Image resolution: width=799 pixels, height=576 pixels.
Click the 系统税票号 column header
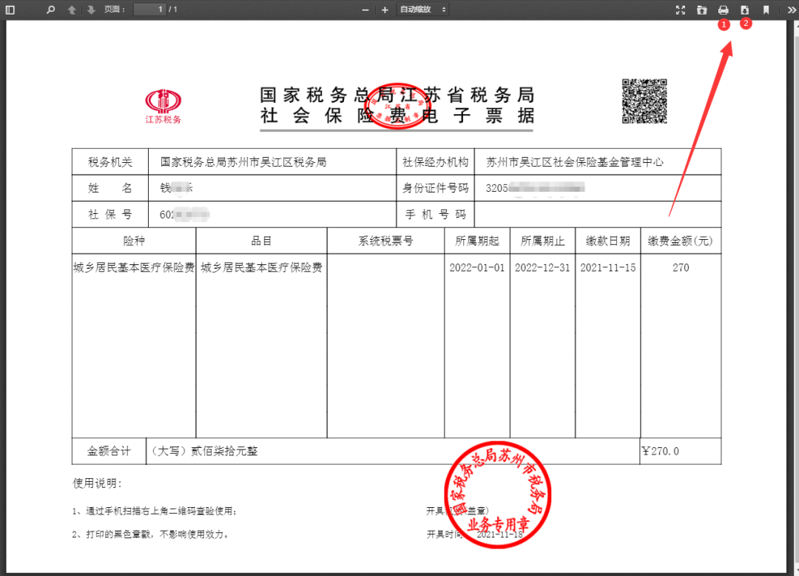pos(385,241)
